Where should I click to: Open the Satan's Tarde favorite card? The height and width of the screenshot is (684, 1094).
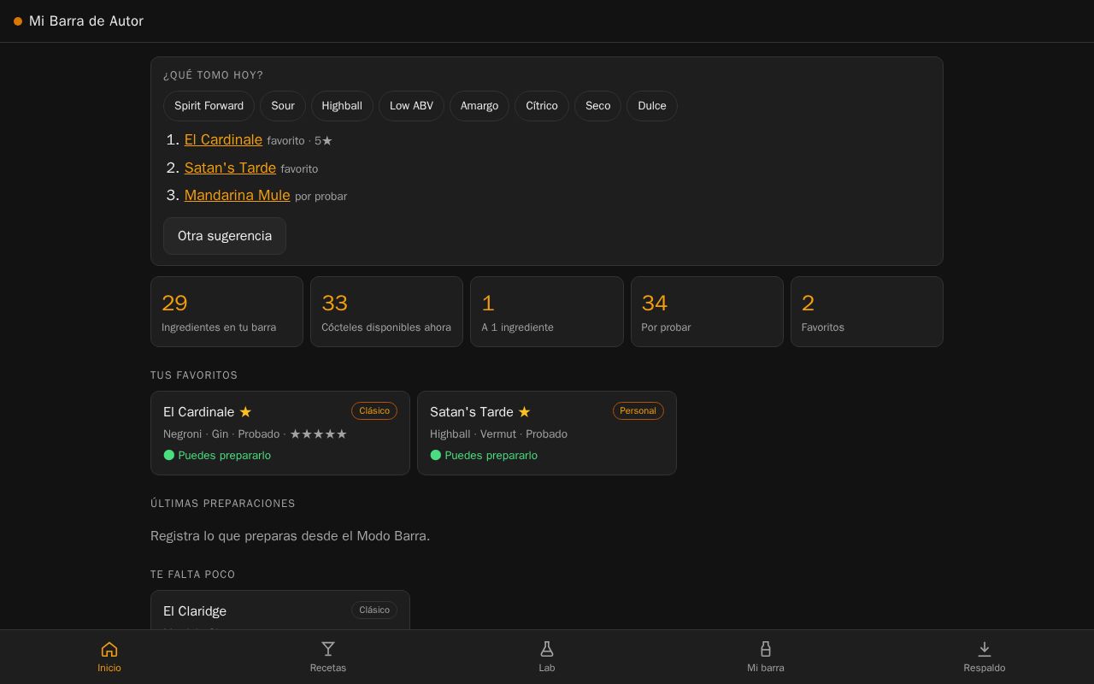pyautogui.click(x=547, y=433)
